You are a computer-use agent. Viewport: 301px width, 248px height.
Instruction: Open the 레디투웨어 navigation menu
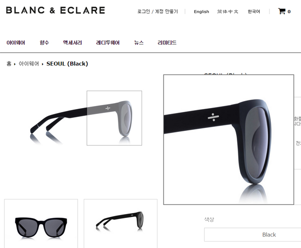click(108, 42)
